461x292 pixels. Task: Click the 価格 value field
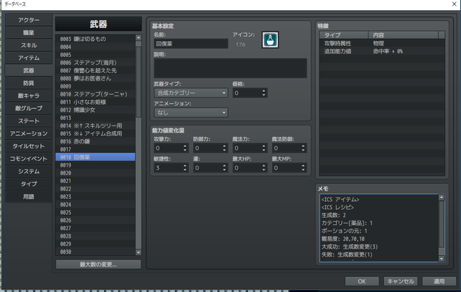coord(247,93)
